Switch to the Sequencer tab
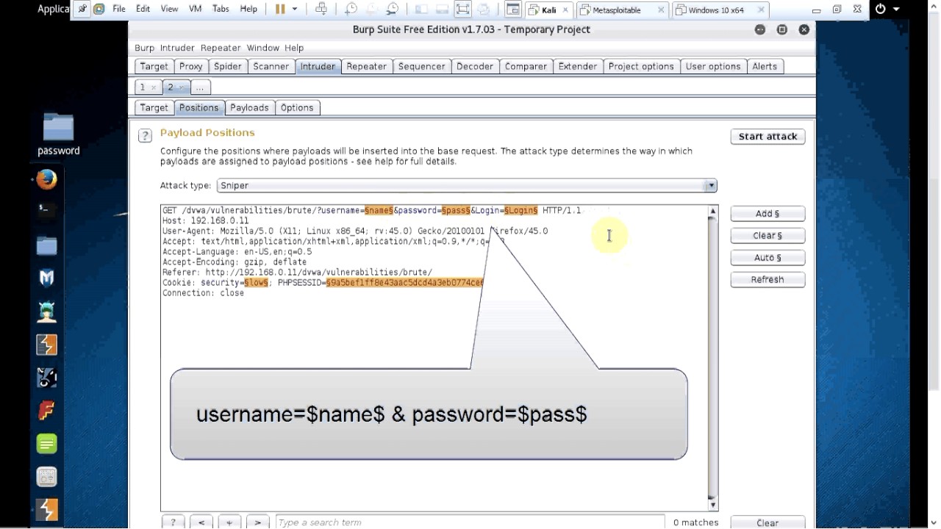The image size is (941, 529). click(421, 66)
